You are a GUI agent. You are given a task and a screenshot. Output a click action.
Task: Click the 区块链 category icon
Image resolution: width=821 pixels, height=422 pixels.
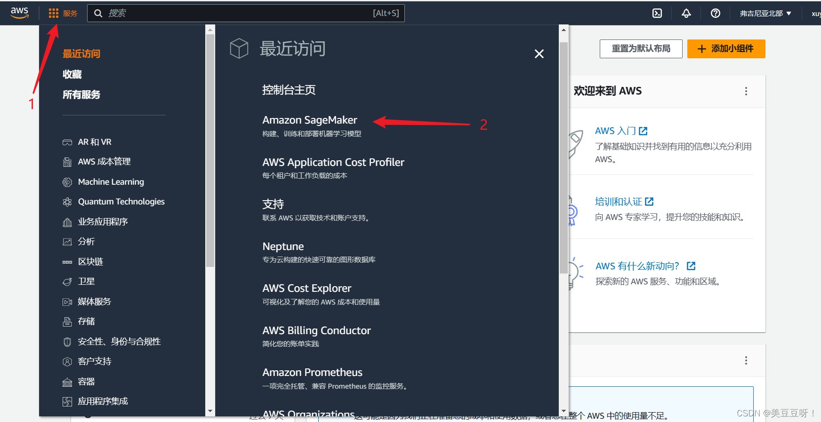pos(67,262)
